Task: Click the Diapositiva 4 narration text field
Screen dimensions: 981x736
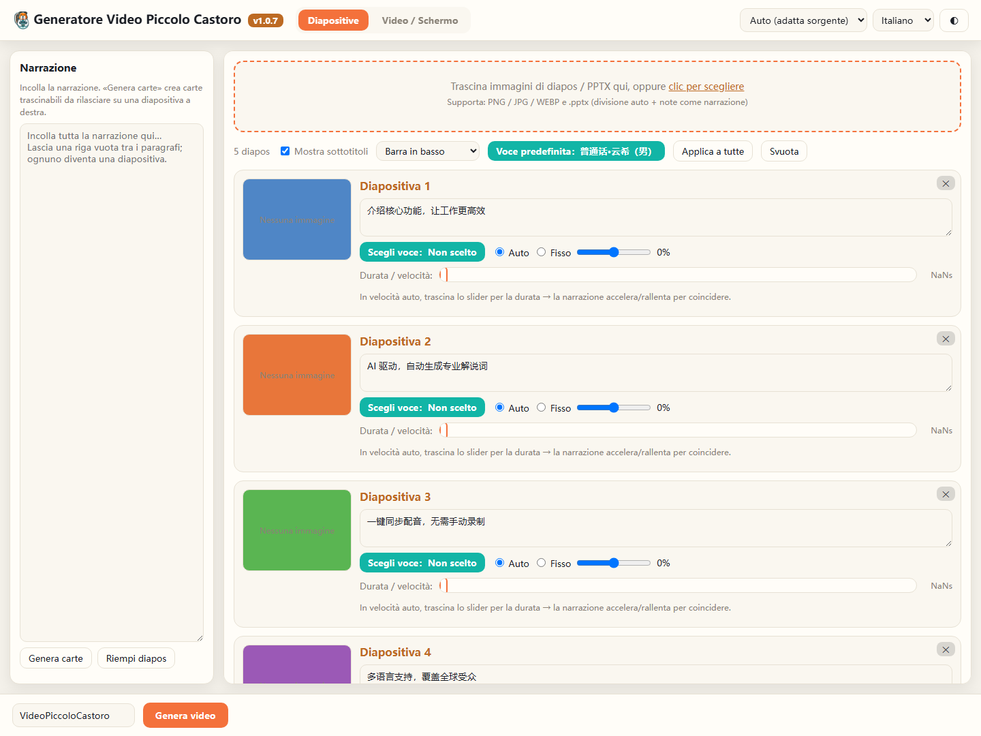Action: pyautogui.click(x=656, y=675)
